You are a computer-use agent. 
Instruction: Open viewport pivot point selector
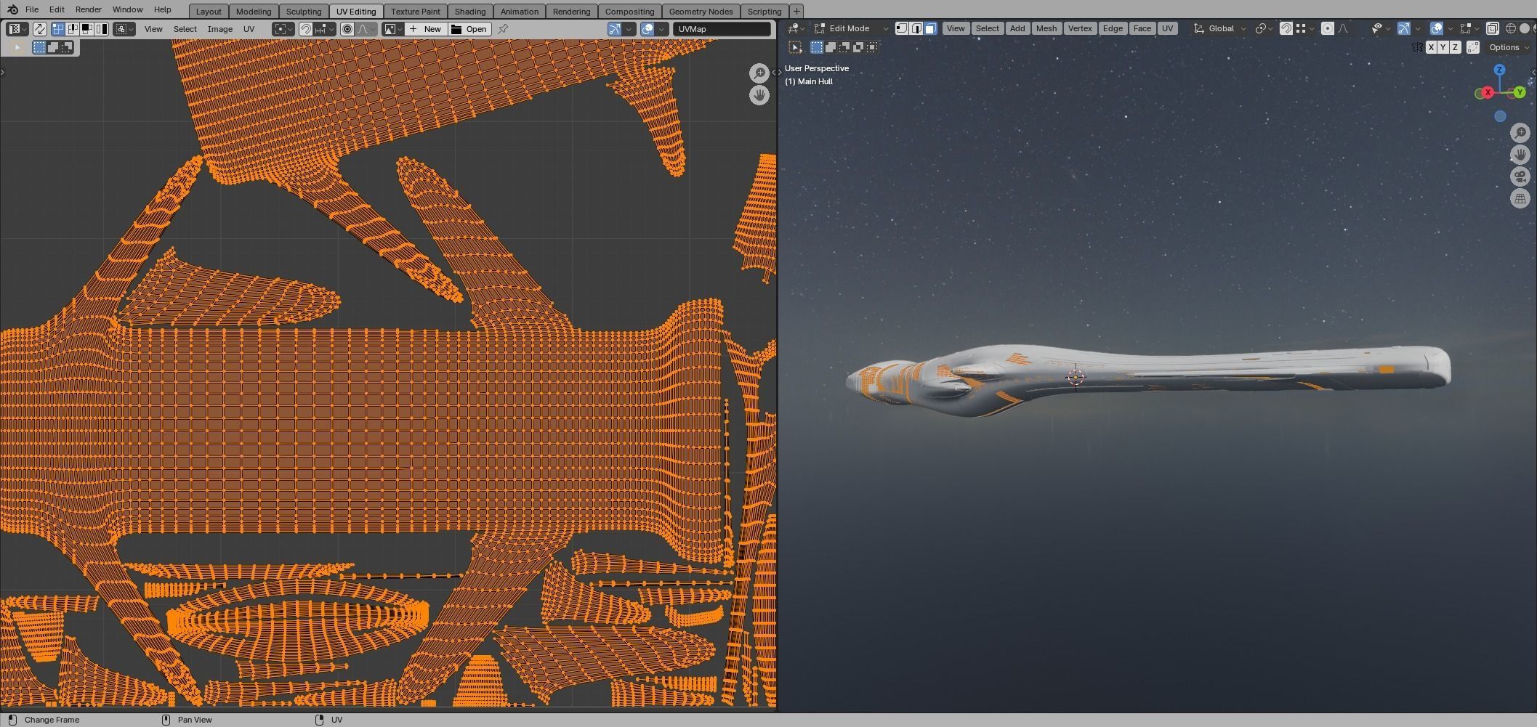pos(1264,28)
